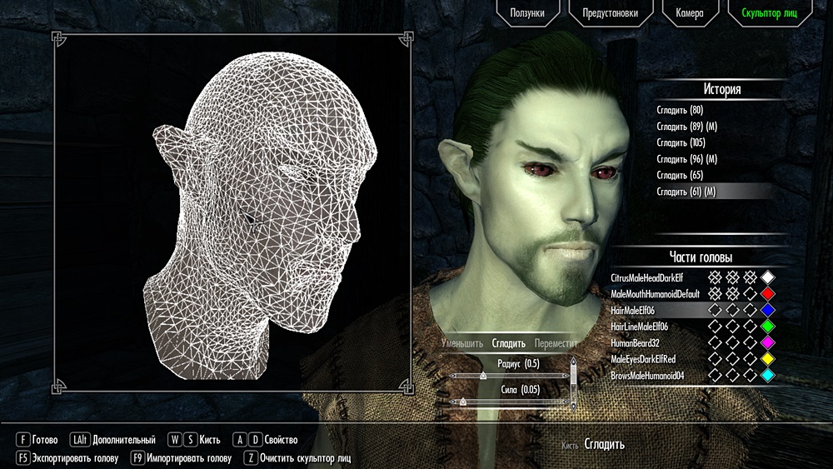Click the D key icon for Свойство
This screenshot has width=833, height=469.
255,440
